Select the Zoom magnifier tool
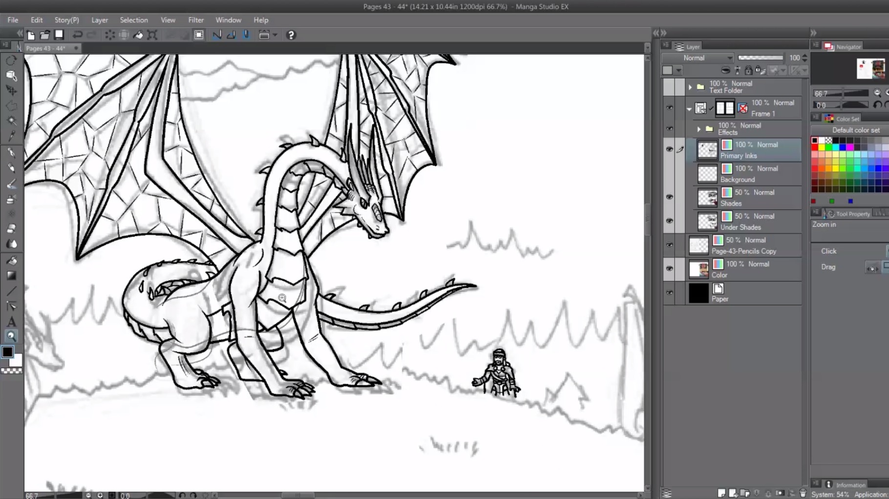889x499 pixels. click(11, 336)
